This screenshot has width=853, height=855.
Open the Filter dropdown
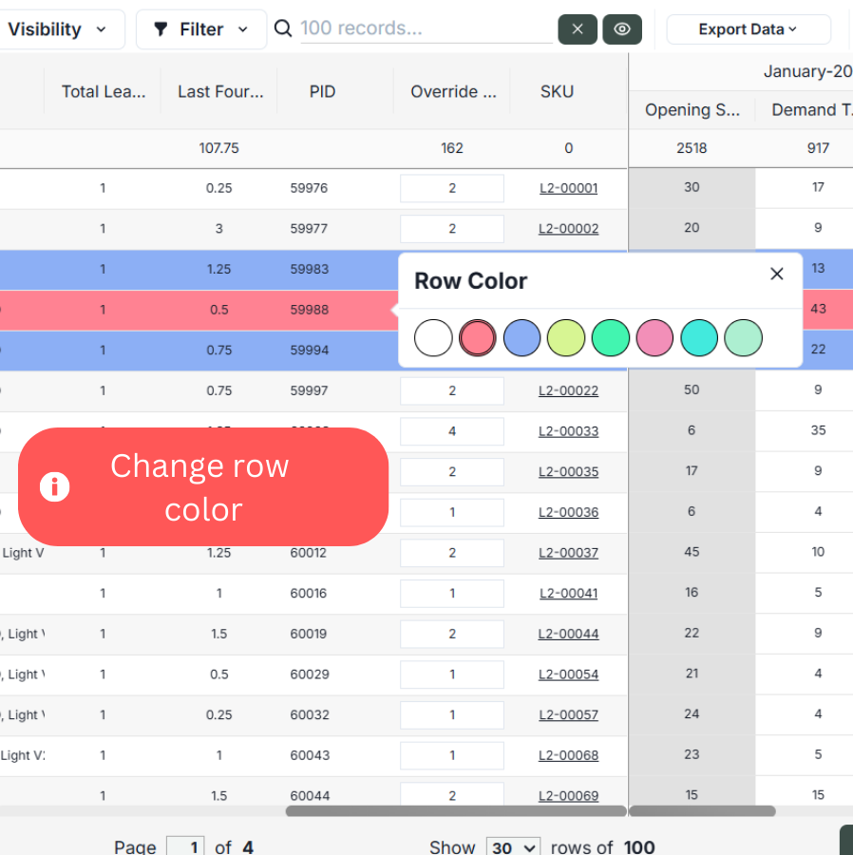pos(201,29)
